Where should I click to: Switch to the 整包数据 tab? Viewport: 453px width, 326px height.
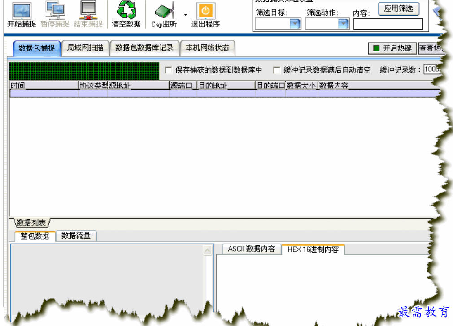coord(35,236)
